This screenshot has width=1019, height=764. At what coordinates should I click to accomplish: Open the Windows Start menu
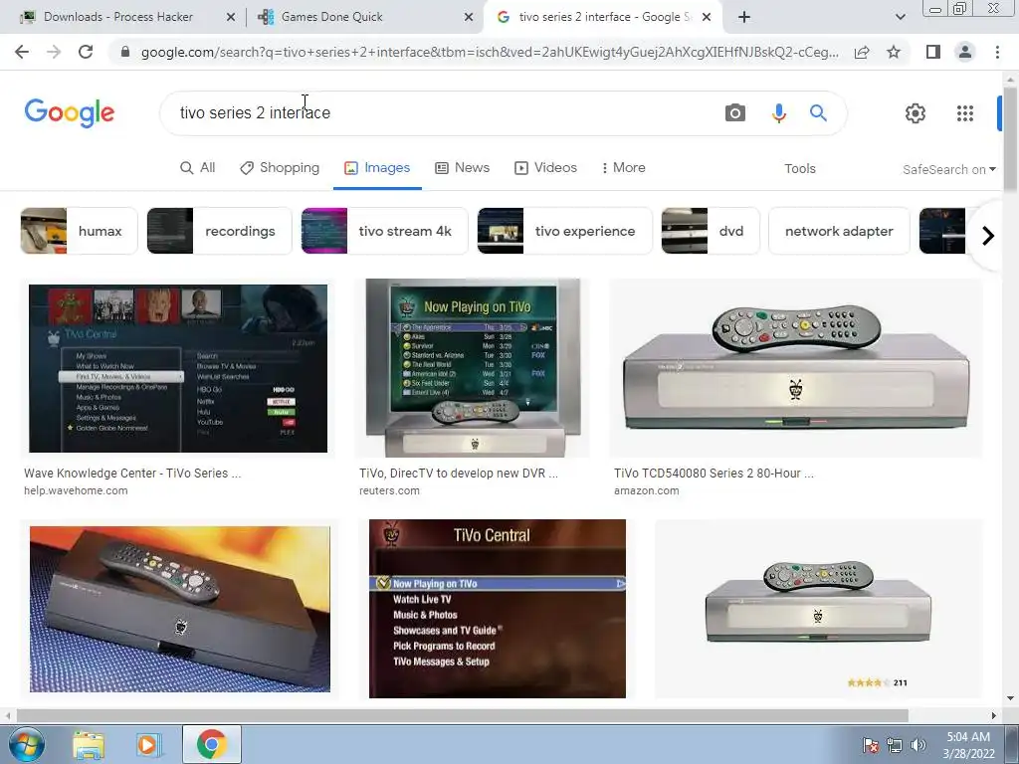(x=25, y=744)
